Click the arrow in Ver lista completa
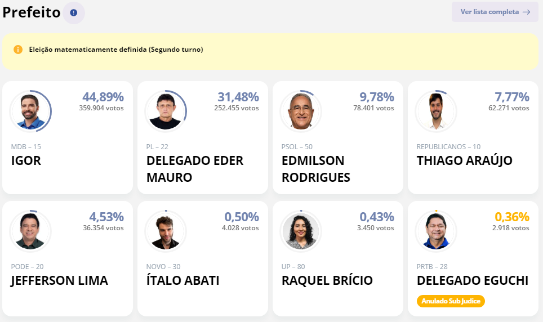This screenshot has width=543, height=322. tap(527, 12)
